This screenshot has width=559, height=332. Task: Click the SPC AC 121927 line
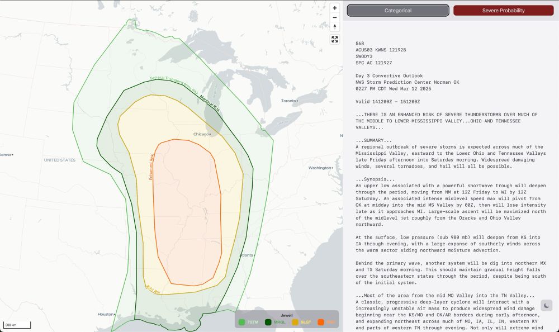pyautogui.click(x=373, y=63)
